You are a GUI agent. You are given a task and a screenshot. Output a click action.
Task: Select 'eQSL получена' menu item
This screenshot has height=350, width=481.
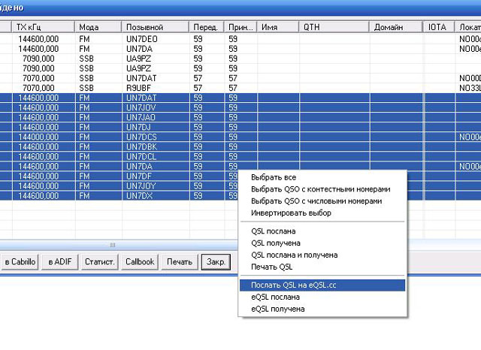click(x=278, y=309)
